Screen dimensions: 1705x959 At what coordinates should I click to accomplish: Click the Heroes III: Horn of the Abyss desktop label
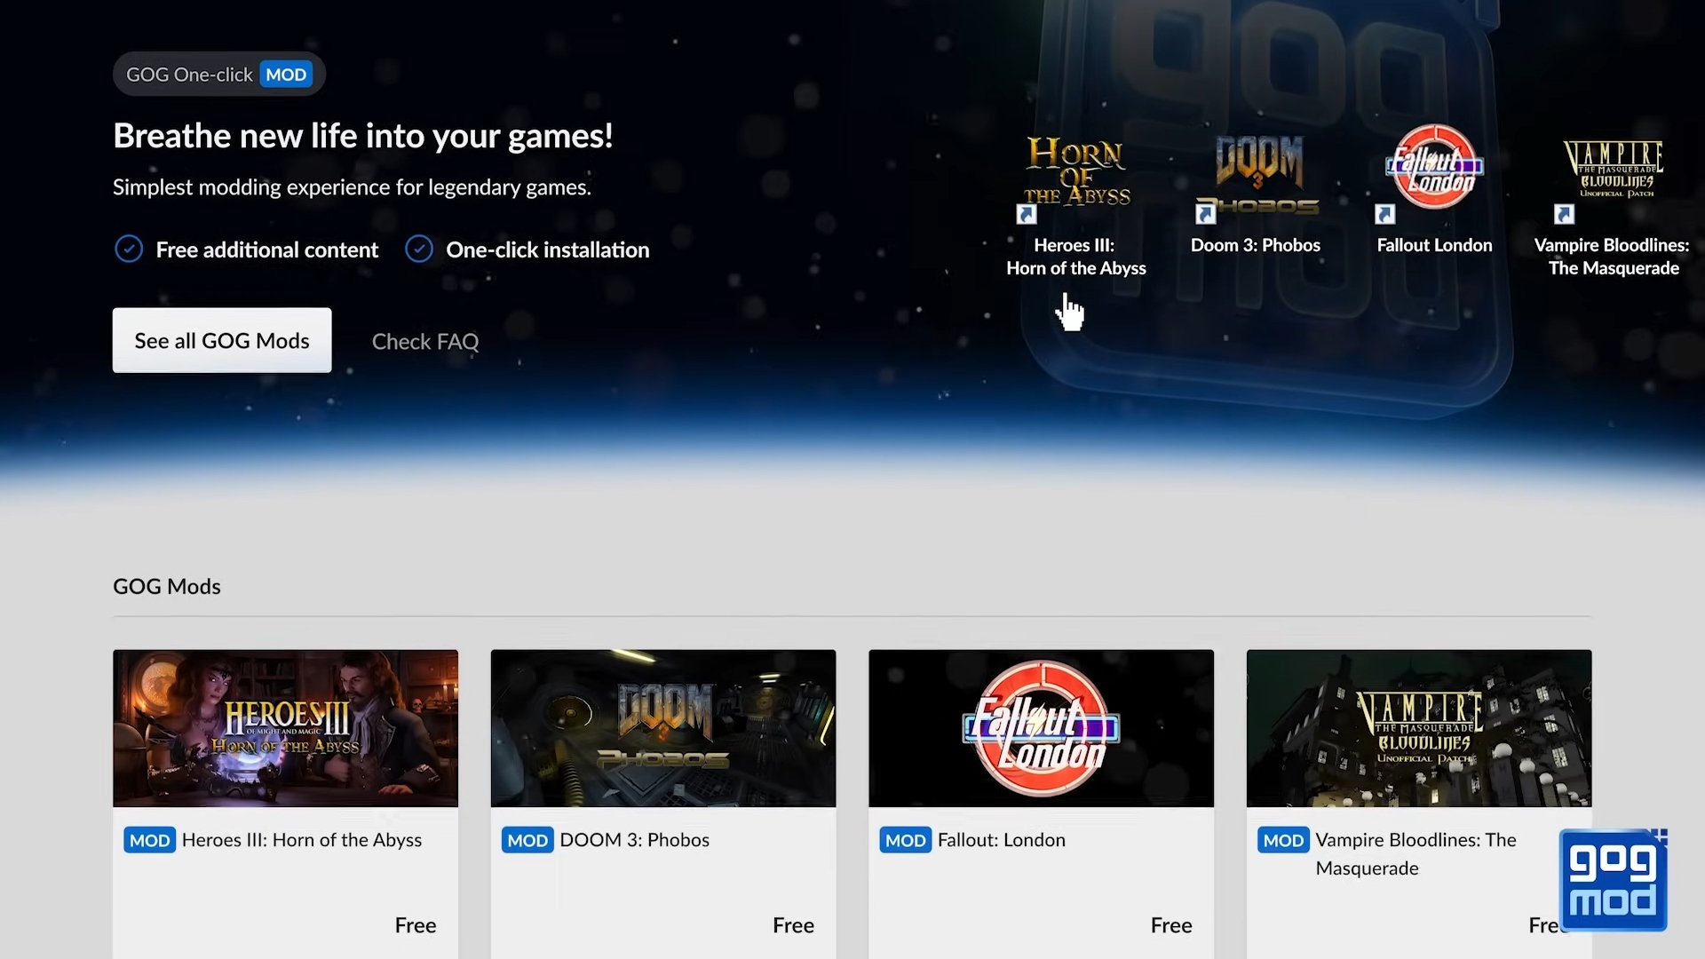tap(1076, 257)
